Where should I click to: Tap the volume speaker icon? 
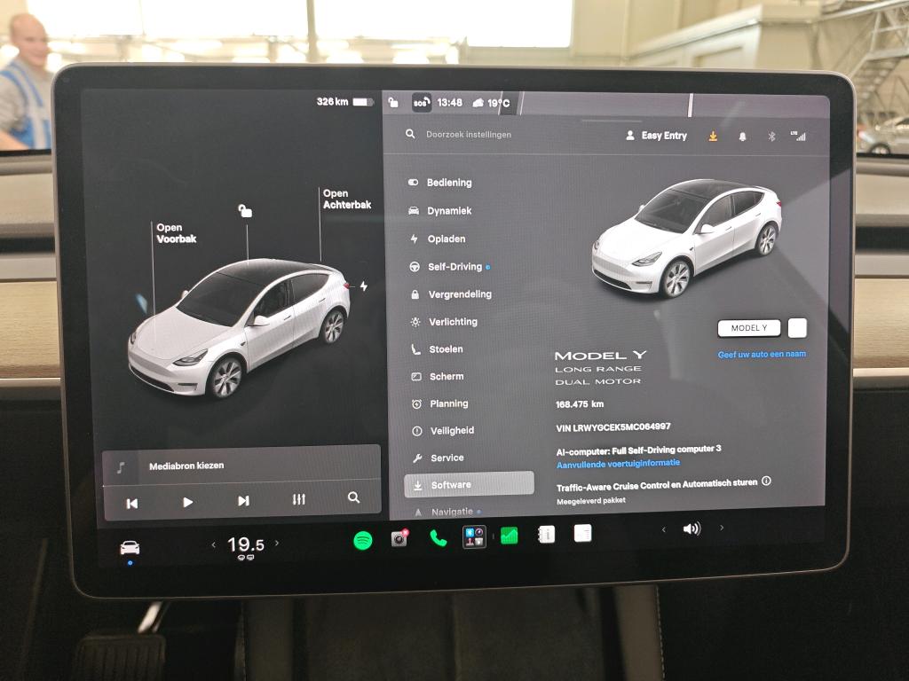pyautogui.click(x=692, y=528)
